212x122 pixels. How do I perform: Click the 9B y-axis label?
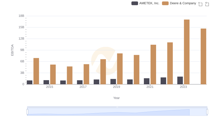[x=22, y=50]
